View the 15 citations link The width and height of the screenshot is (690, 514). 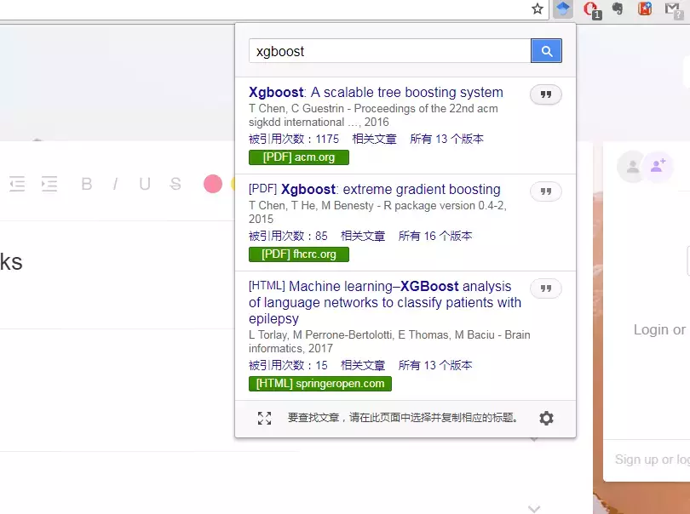click(x=288, y=365)
